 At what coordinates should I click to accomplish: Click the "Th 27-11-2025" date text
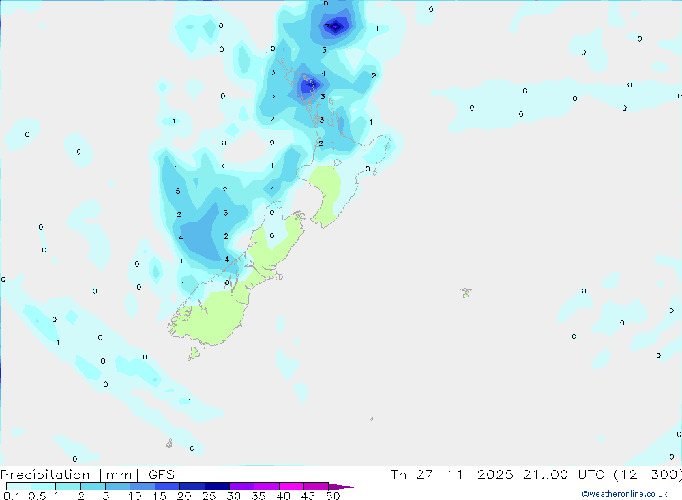[452, 475]
